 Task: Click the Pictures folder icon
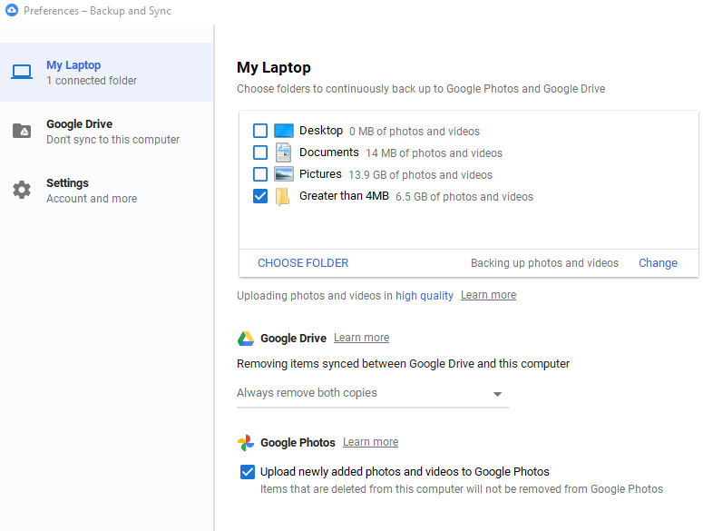[283, 174]
